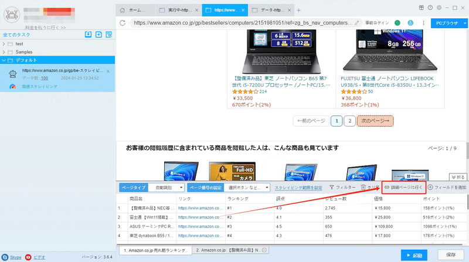Open the PCブラウザ dropdown arrow
Viewport: 469px width, 262px height.
pos(464,23)
